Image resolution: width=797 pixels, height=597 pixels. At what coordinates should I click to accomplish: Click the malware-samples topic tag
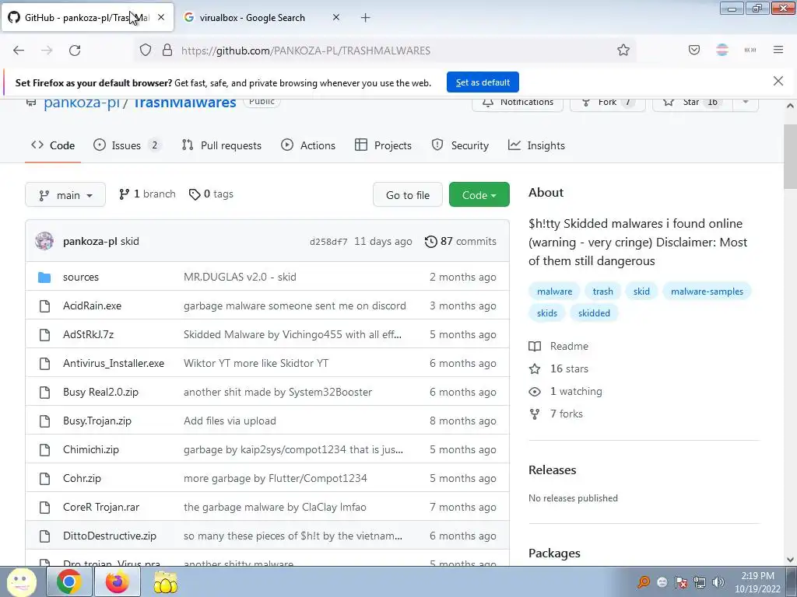(x=707, y=292)
